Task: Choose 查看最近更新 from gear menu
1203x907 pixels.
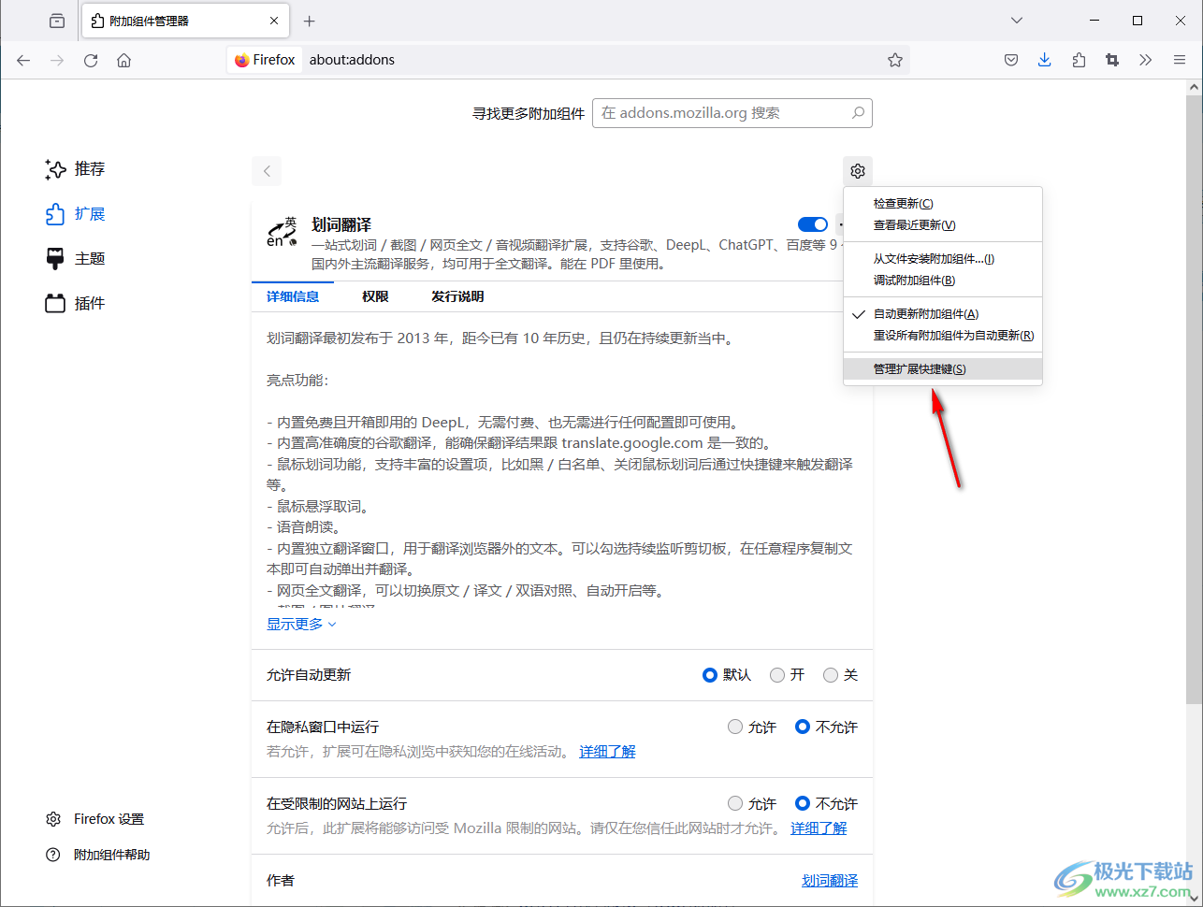Action: [943, 225]
